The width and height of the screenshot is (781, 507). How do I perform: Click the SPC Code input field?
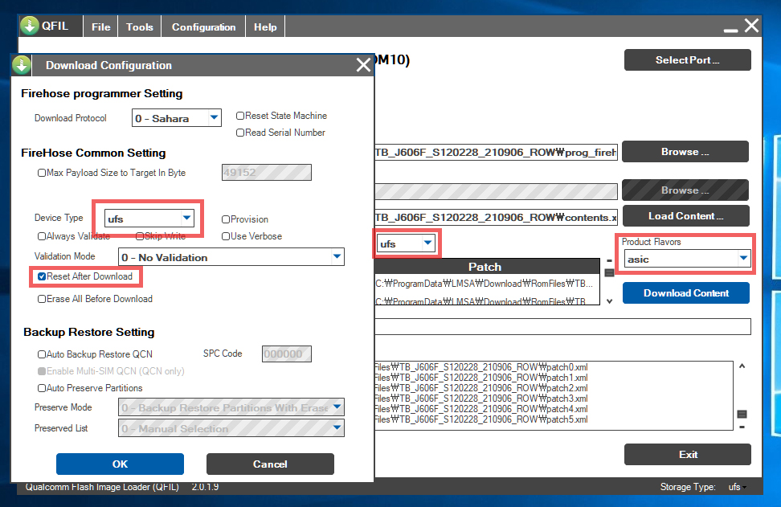(x=286, y=354)
